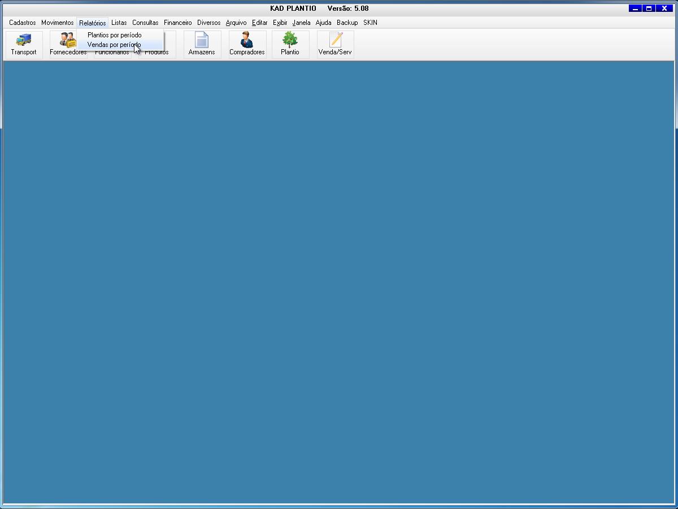
Task: Open the Financeiro menu
Action: 178,23
